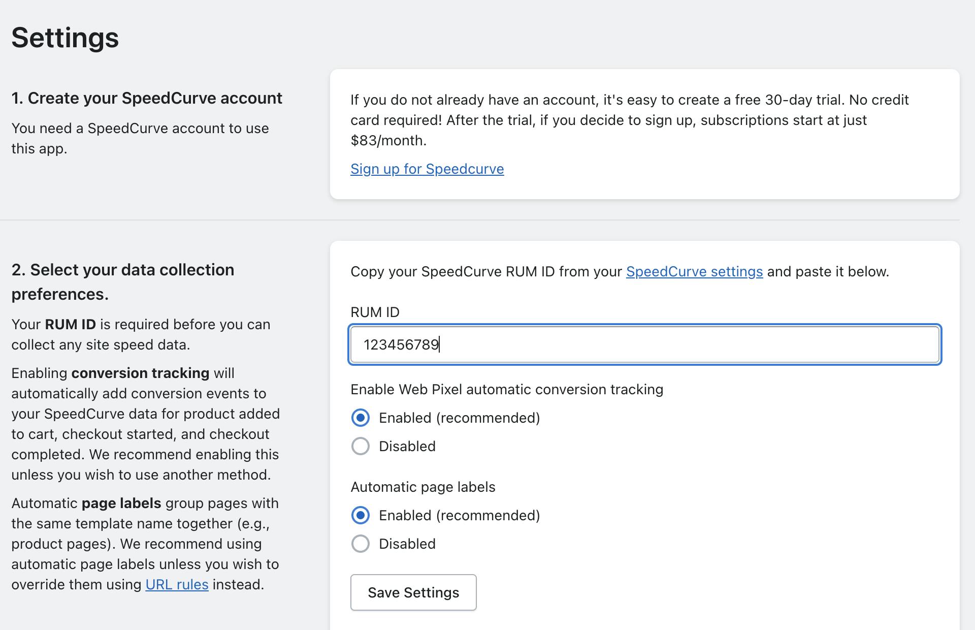
Task: Click 'Enable Web Pixel automatic conversion tracking' label
Action: [506, 390]
